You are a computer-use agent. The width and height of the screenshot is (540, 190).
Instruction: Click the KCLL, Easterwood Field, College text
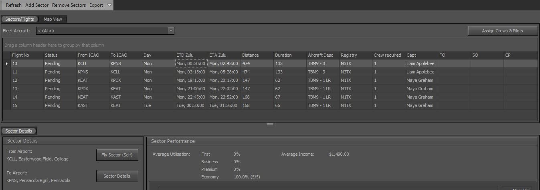[38, 159]
